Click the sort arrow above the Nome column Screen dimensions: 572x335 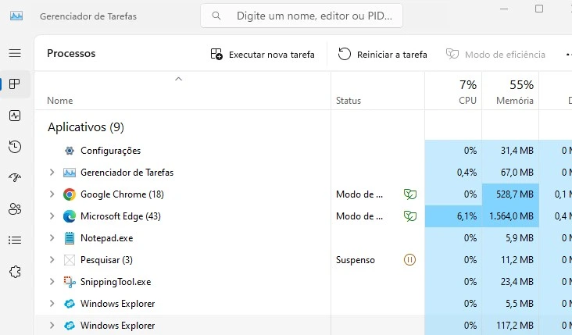(178, 79)
